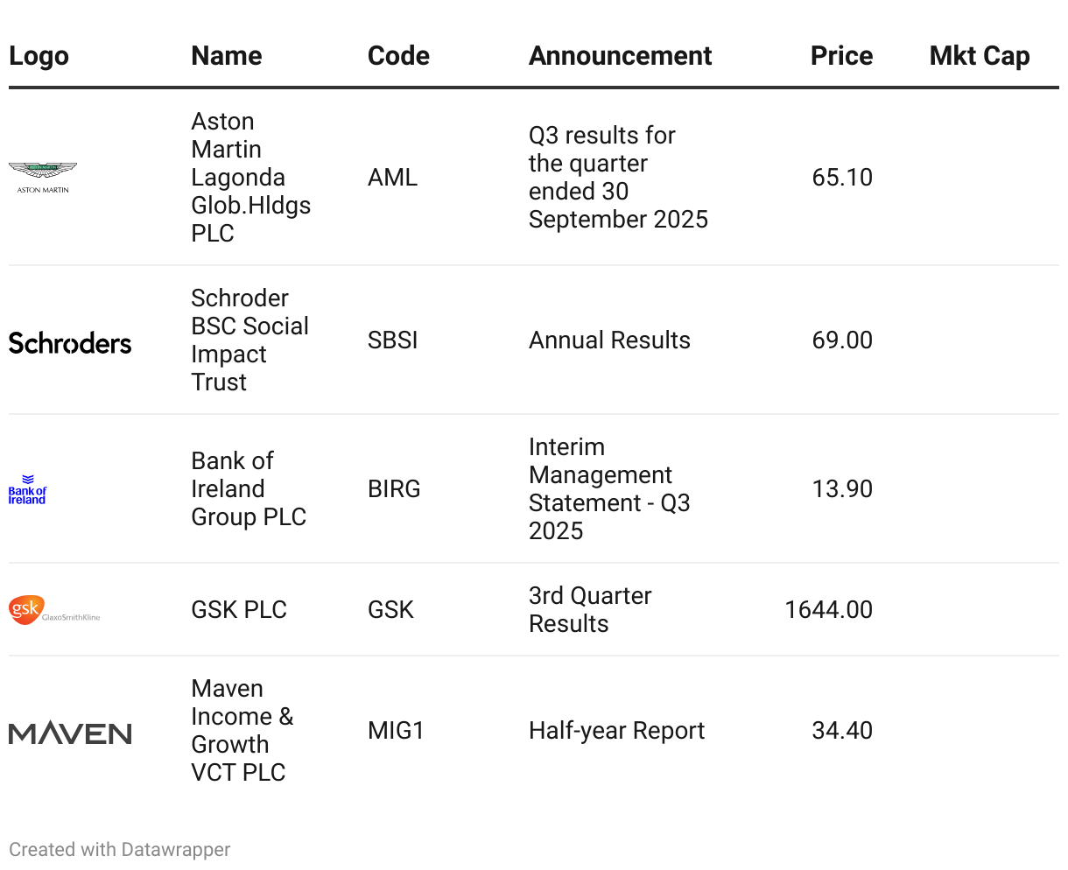Select the Code column header
Viewport: 1068px width, 870px height.
click(x=398, y=56)
